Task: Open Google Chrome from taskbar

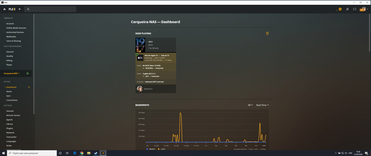Action: click(x=82, y=153)
